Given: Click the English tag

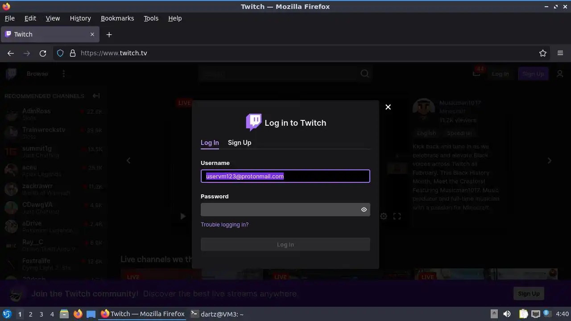Looking at the screenshot, I should pos(426,133).
